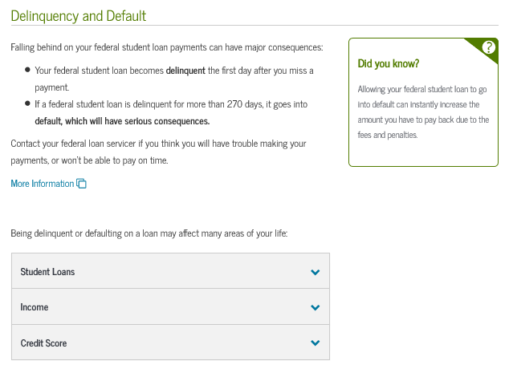513x377 pixels.
Task: Click the new-window icon beside More Information
Action: coord(81,184)
